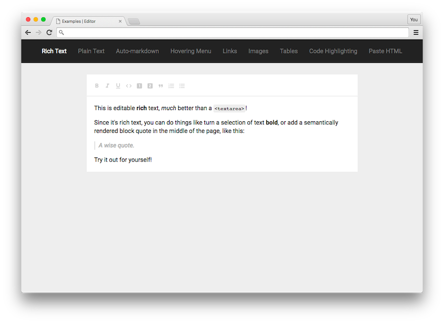Apply heading-one formatting icon
This screenshot has height=323, width=444.
point(139,86)
